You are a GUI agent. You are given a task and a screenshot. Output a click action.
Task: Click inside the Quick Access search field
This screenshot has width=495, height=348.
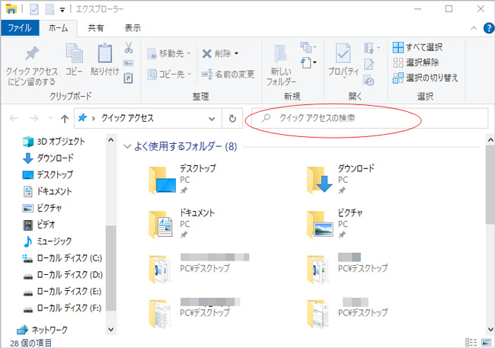tap(369, 119)
